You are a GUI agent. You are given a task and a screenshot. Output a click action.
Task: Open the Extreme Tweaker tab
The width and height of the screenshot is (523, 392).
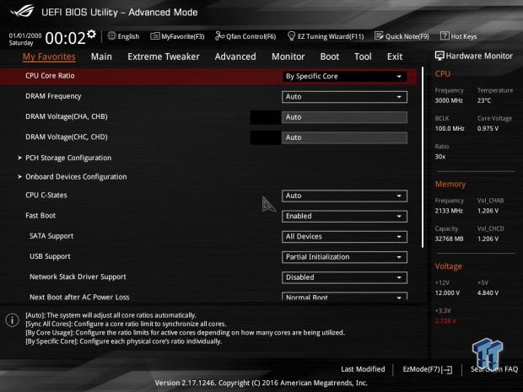(164, 56)
